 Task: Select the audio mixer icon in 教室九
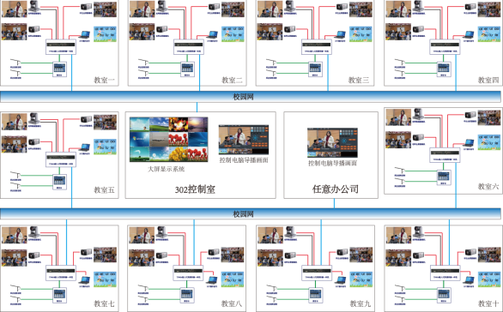315,294
